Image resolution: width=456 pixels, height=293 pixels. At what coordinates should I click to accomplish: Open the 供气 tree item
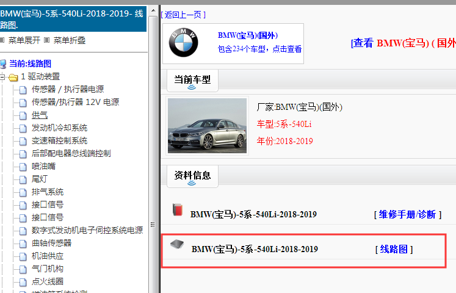pos(40,115)
